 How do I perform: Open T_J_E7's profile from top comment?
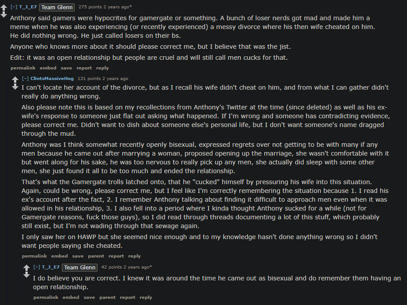point(28,7)
